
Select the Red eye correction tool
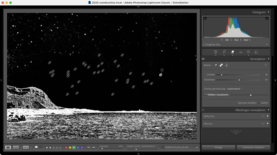click(241, 52)
